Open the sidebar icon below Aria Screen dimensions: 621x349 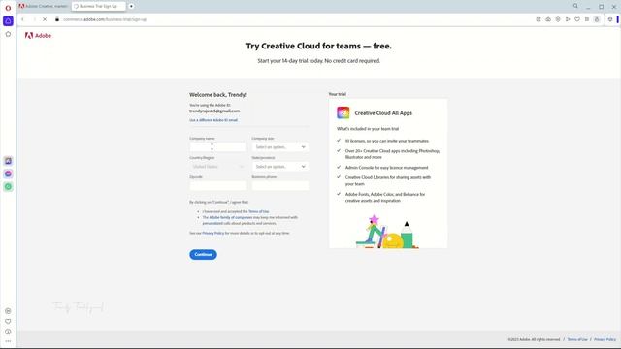[8, 35]
